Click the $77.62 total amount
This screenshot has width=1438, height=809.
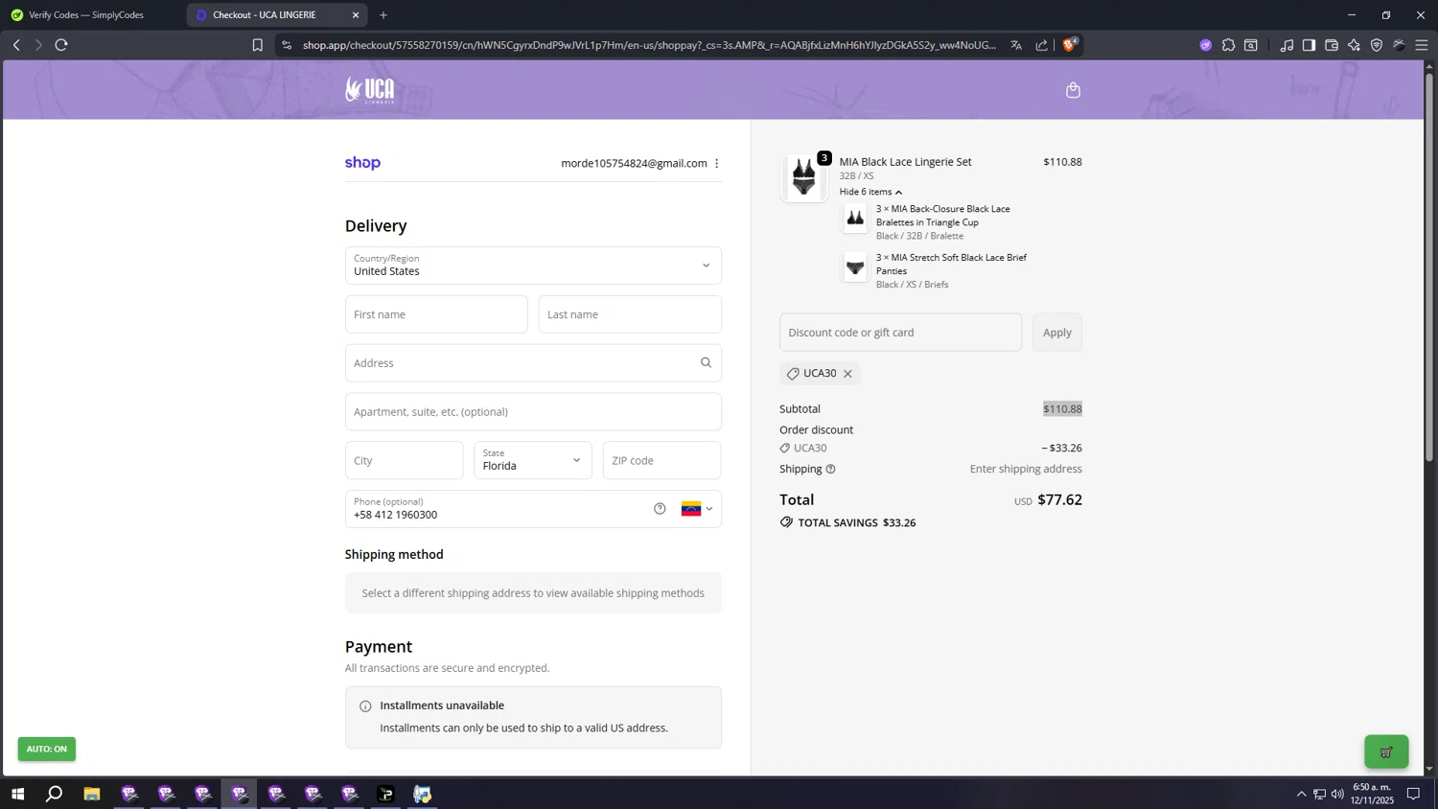(1059, 499)
